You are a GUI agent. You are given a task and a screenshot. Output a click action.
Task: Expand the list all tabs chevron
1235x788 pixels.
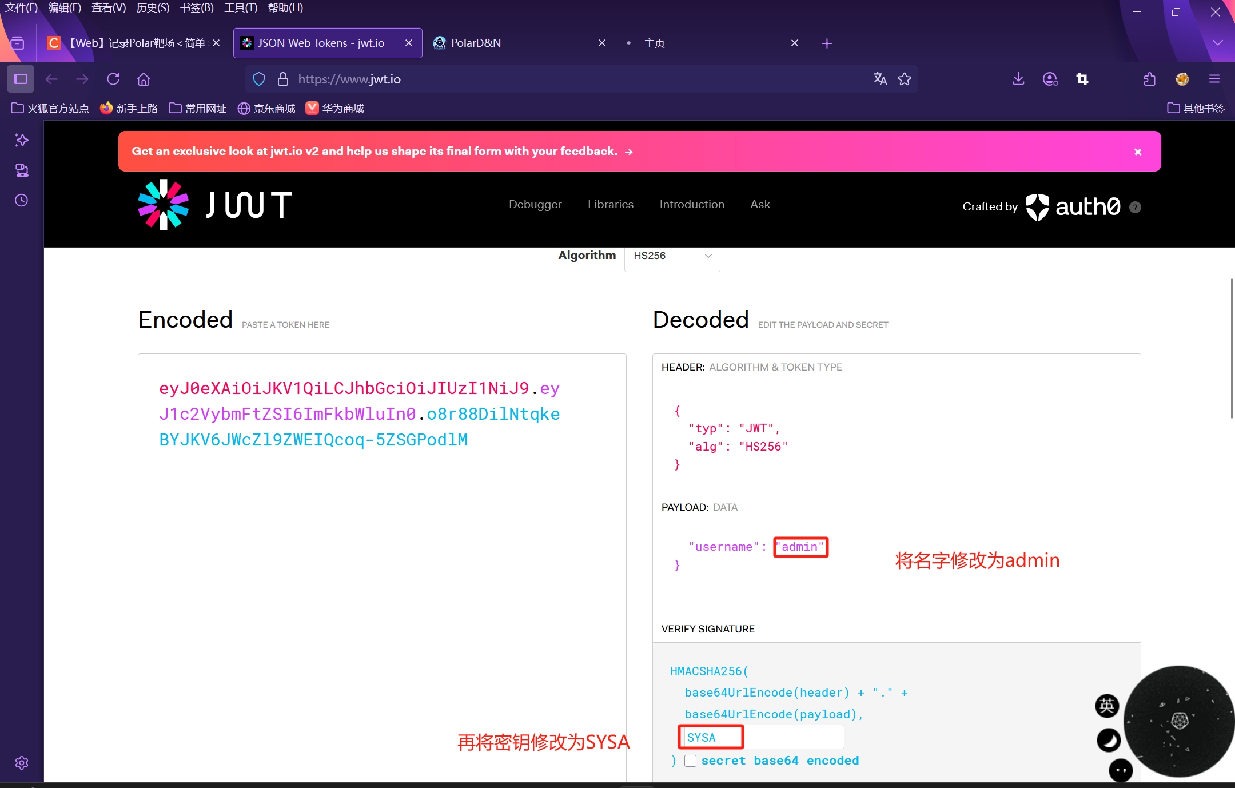[x=1218, y=43]
